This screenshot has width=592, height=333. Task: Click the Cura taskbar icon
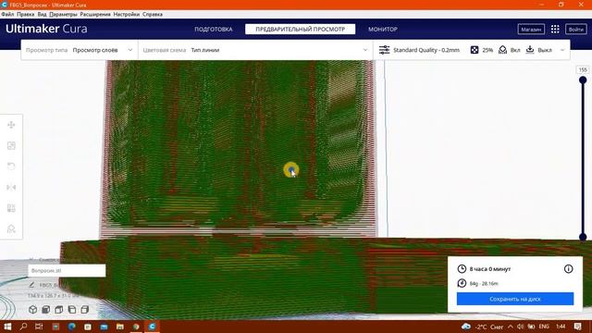152,327
